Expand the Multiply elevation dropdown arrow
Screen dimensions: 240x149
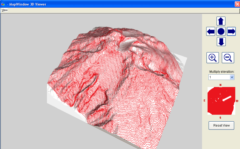(232, 77)
